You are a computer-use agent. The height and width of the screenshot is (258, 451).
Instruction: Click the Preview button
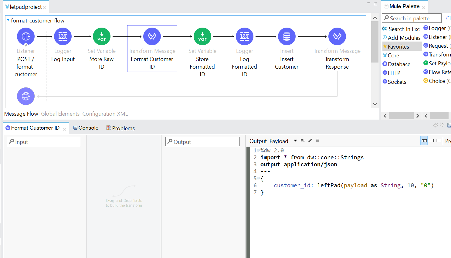click(x=448, y=141)
